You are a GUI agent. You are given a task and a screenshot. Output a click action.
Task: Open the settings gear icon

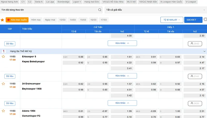205,20
